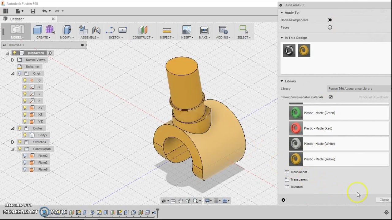Viewport: 392px width, 220px height.
Task: Open the INSPECT menu
Action: [x=167, y=38]
